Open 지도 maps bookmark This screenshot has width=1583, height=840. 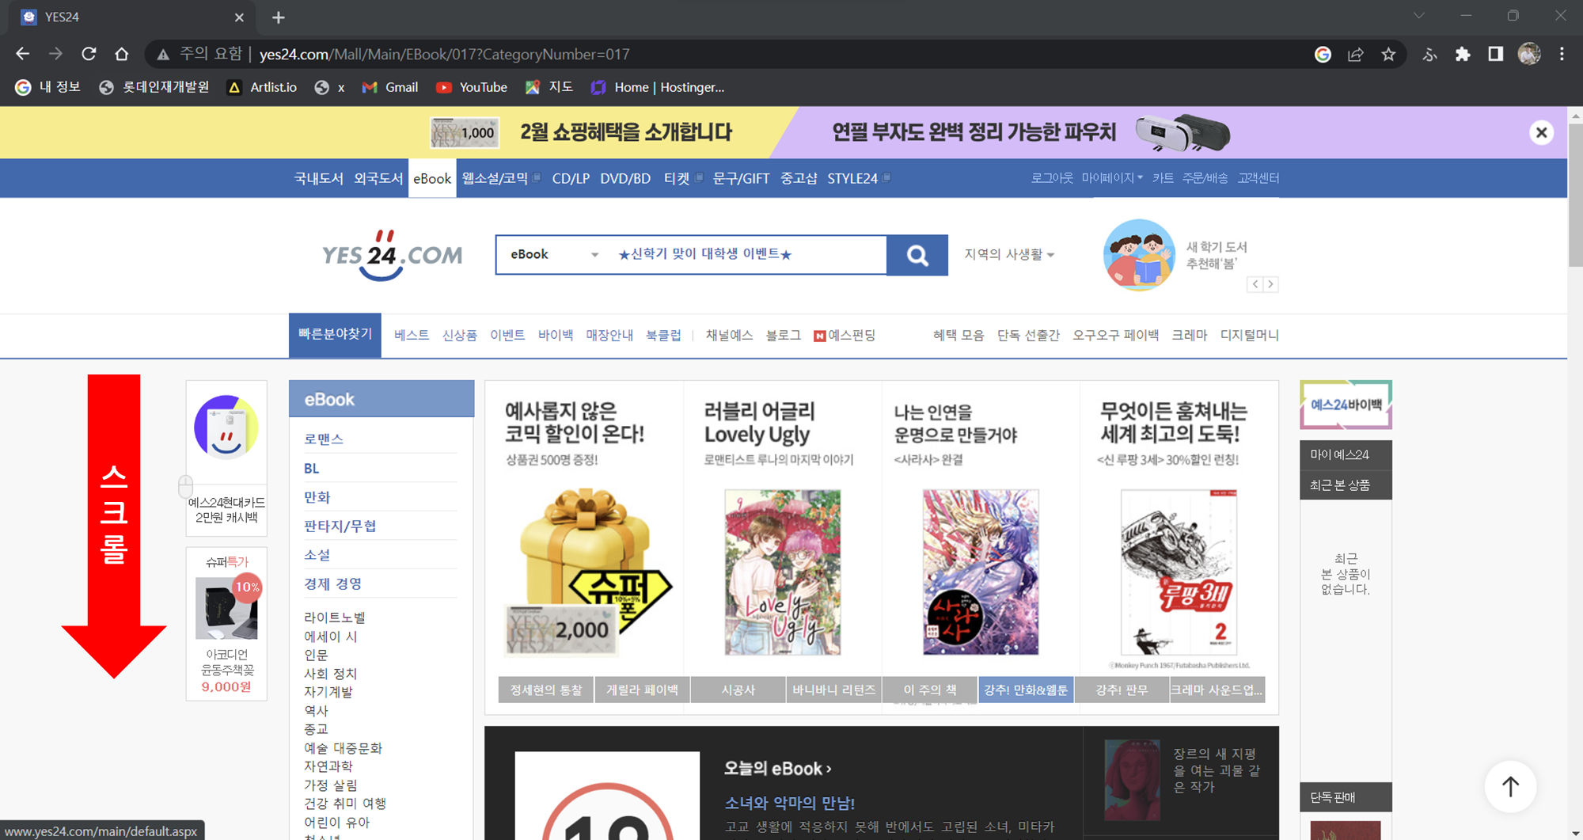549,87
